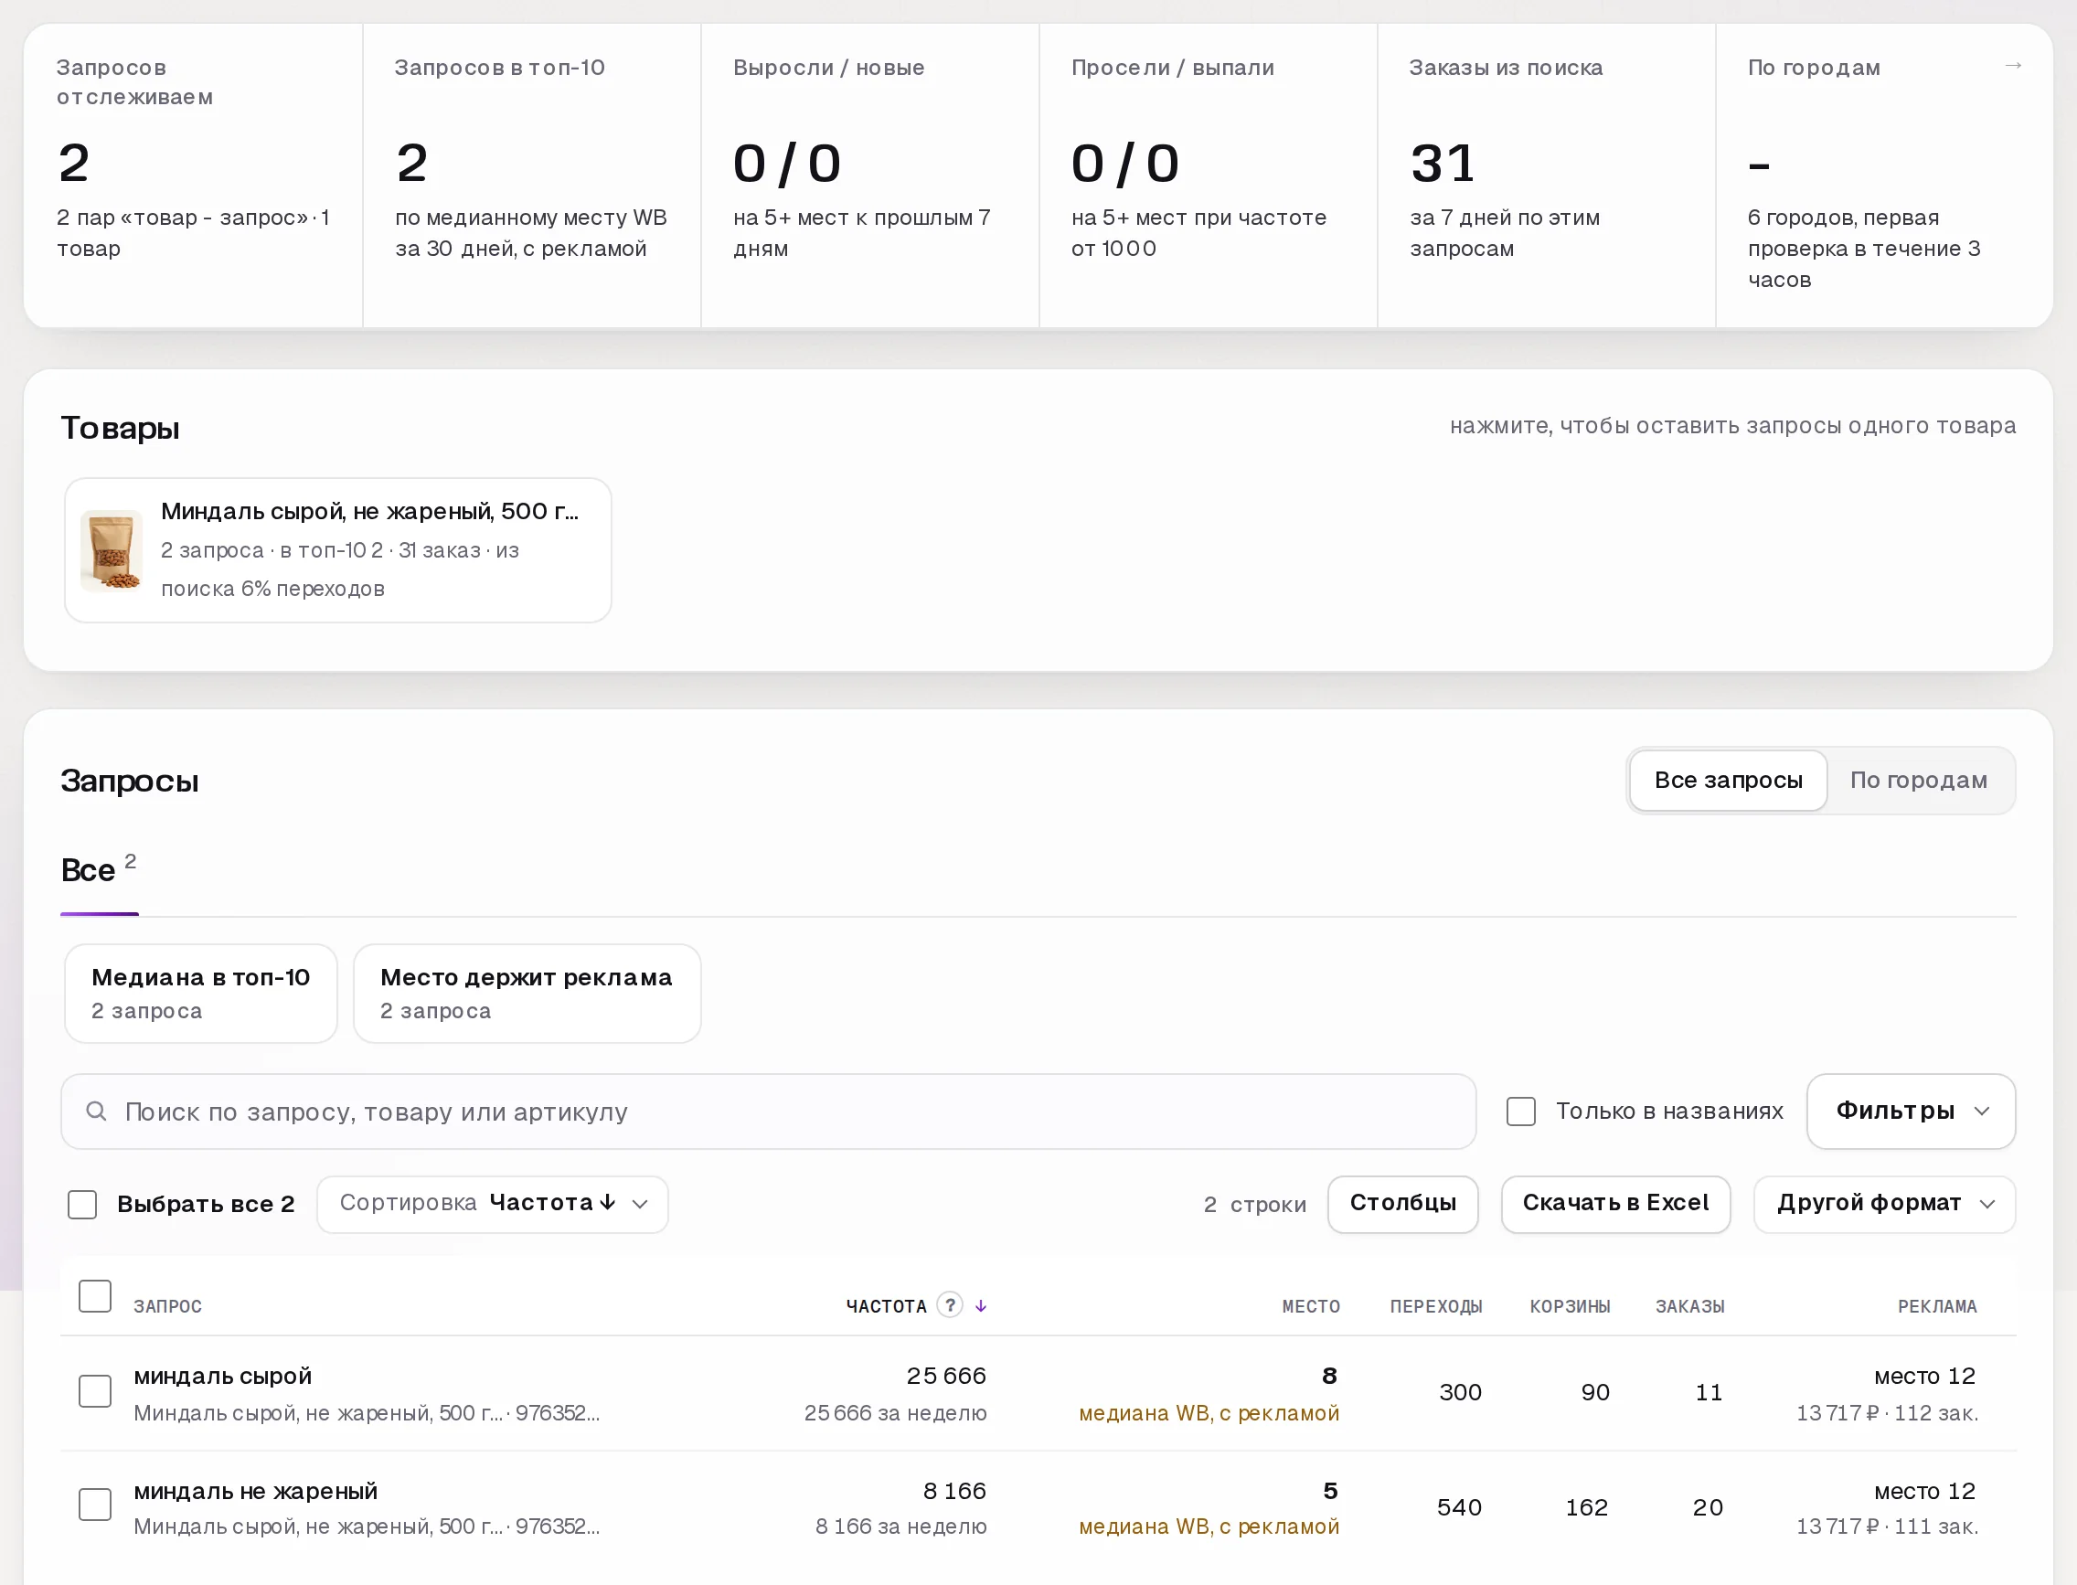
Task: Sort by the Корзины column header
Action: [1571, 1307]
